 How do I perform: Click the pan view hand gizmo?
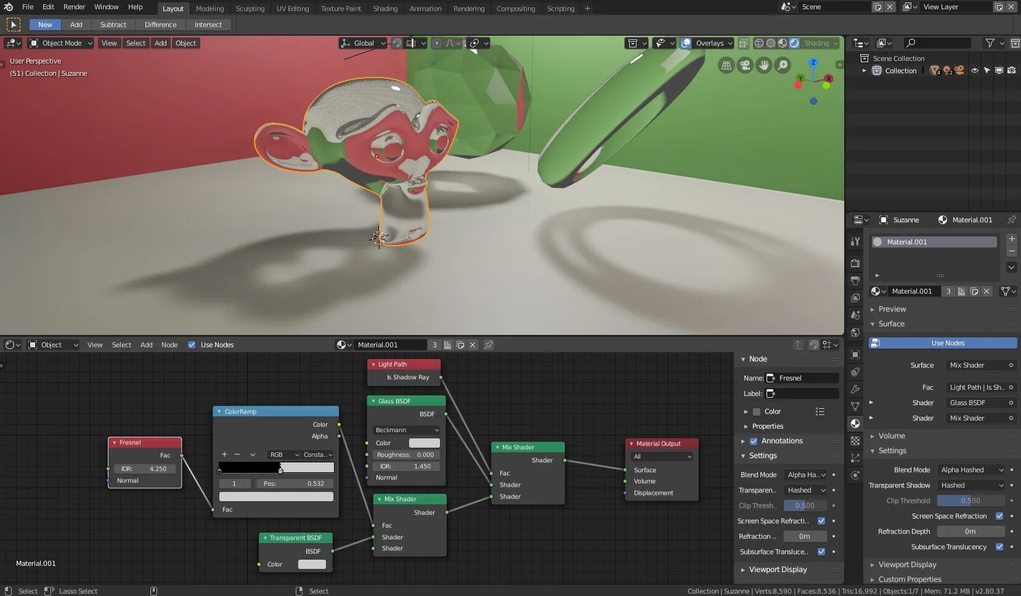tap(764, 65)
